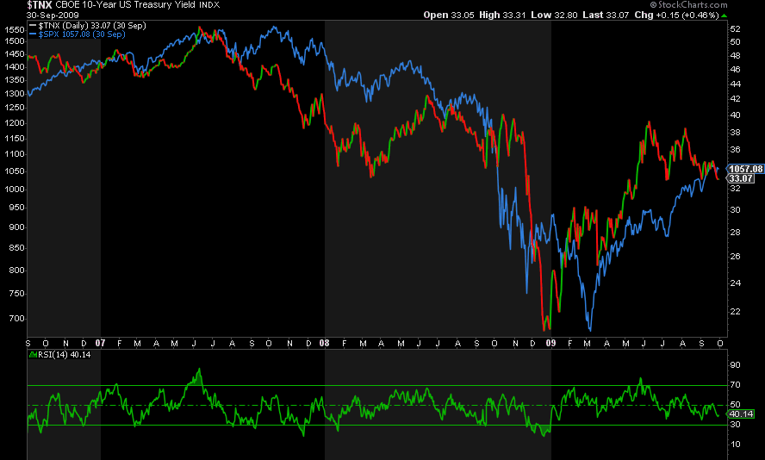This screenshot has height=460, width=765.
Task: Click the 1057.08 price tag on right axis
Action: click(x=745, y=169)
